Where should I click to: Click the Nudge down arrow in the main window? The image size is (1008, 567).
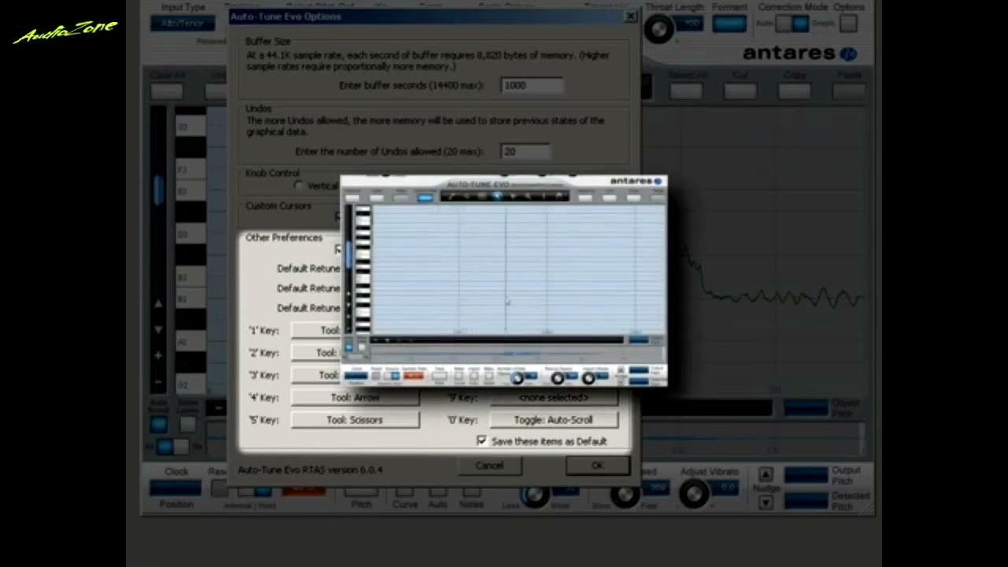765,502
